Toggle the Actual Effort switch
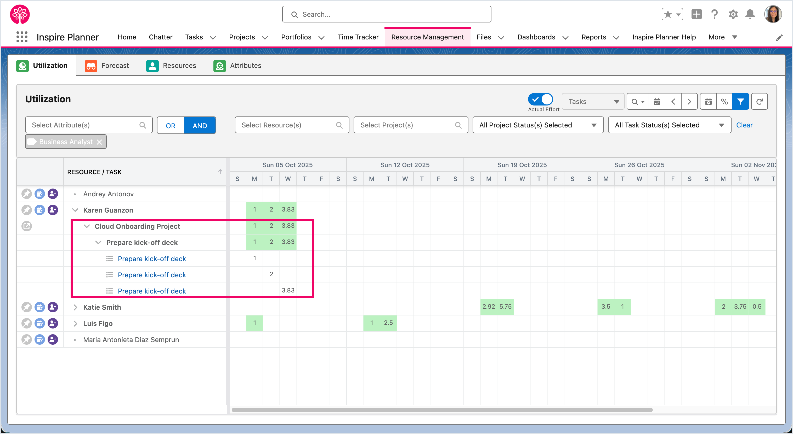The image size is (793, 434). pos(540,99)
